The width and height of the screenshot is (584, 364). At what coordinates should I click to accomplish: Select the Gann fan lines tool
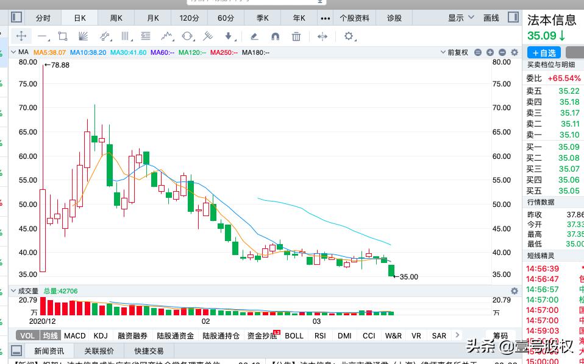click(x=82, y=36)
